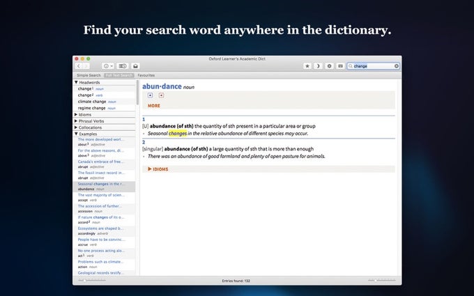Click the magnifier icon in search field

351,66
